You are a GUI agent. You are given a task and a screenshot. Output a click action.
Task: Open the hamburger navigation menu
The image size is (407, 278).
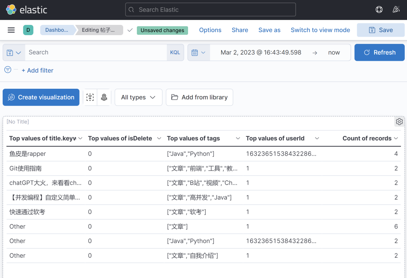click(11, 30)
